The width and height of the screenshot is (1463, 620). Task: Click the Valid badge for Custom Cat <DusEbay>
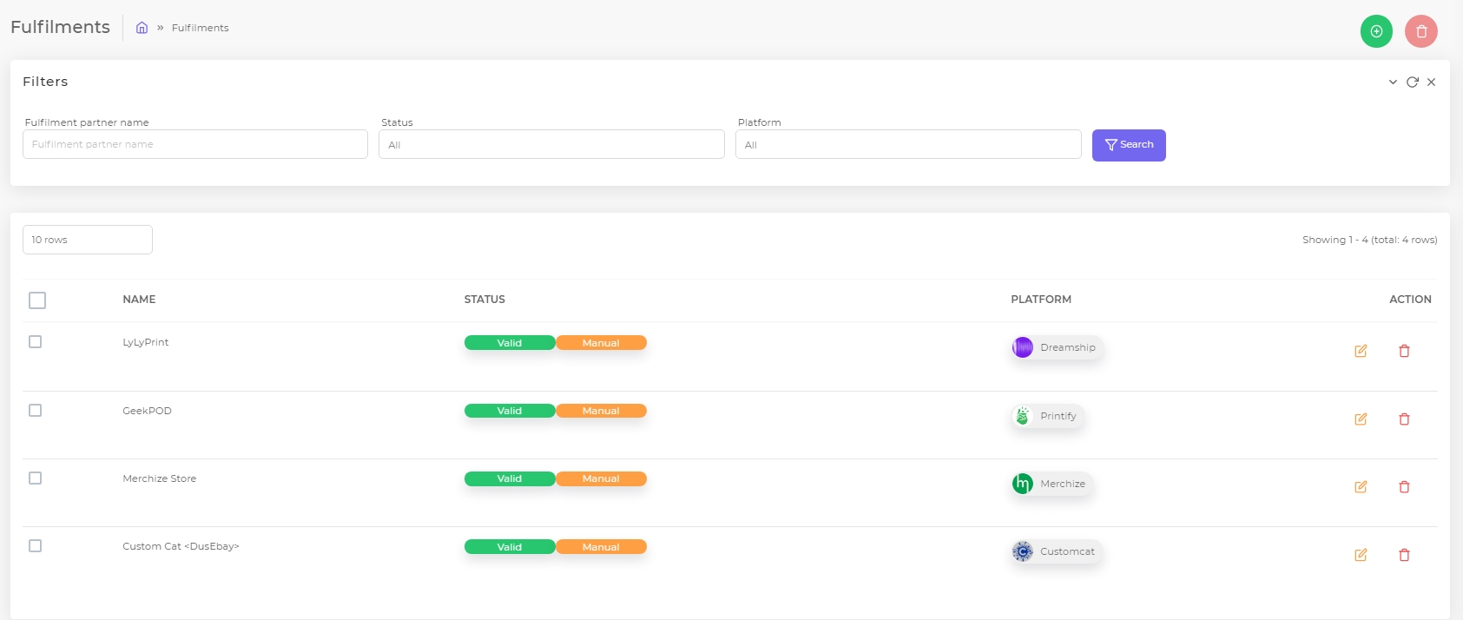pos(510,547)
